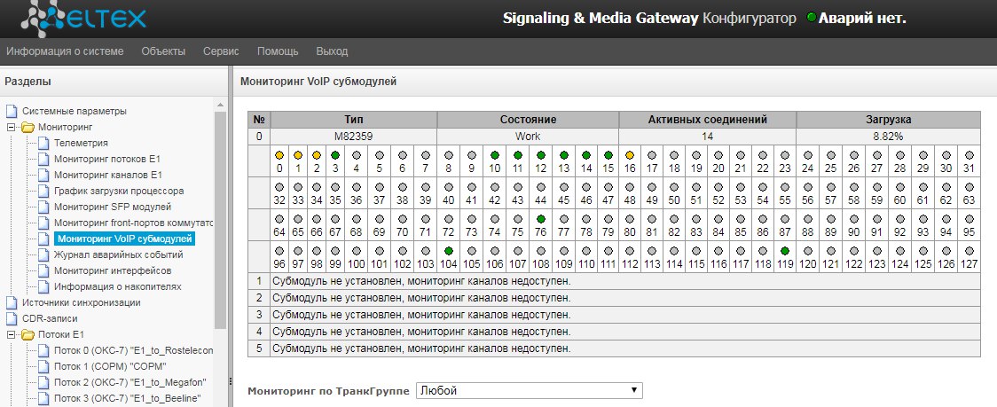Click the yellow channel 0 indicator

(279, 155)
